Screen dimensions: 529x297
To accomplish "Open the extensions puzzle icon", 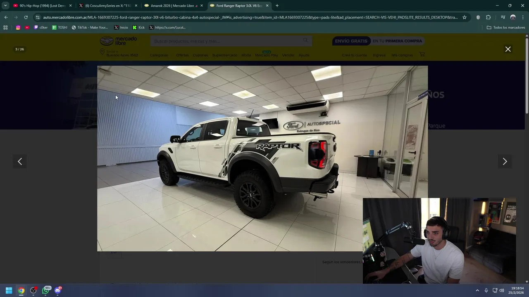I will [x=488, y=17].
